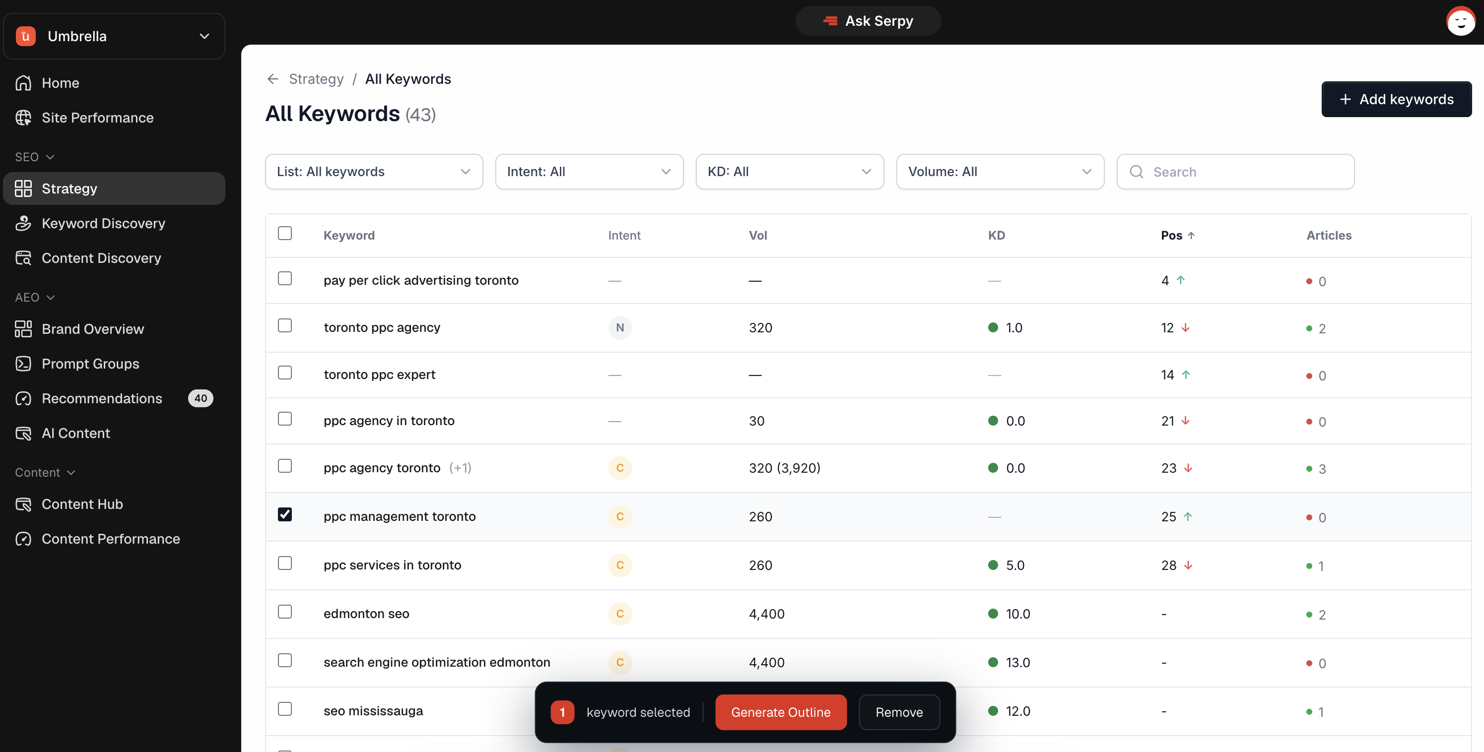Open Brand Overview page

pos(114,329)
